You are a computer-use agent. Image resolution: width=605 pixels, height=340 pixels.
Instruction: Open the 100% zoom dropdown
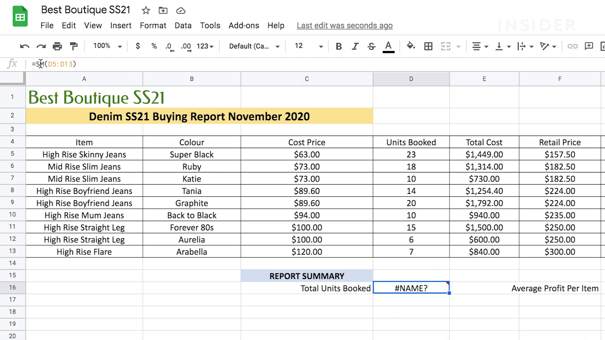(x=107, y=46)
